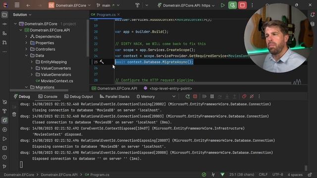Open the Git tool window icon at bottom left
Viewport: 317px width, 178px height.
(x=4, y=167)
